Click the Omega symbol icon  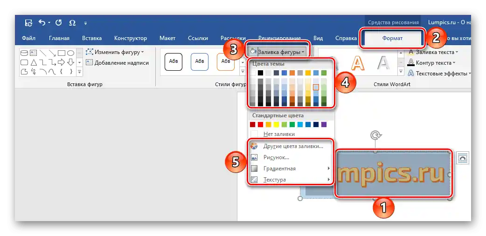tap(72, 23)
